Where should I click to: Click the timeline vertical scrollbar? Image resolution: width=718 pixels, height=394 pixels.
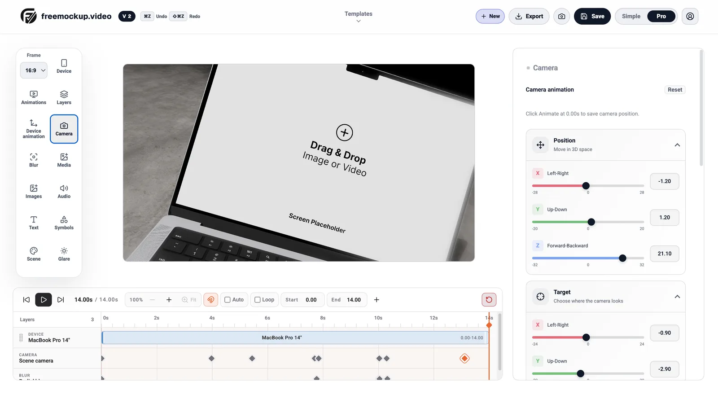[x=499, y=341]
